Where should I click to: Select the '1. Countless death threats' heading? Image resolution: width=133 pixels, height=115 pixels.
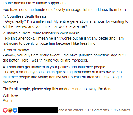(x=25, y=16)
